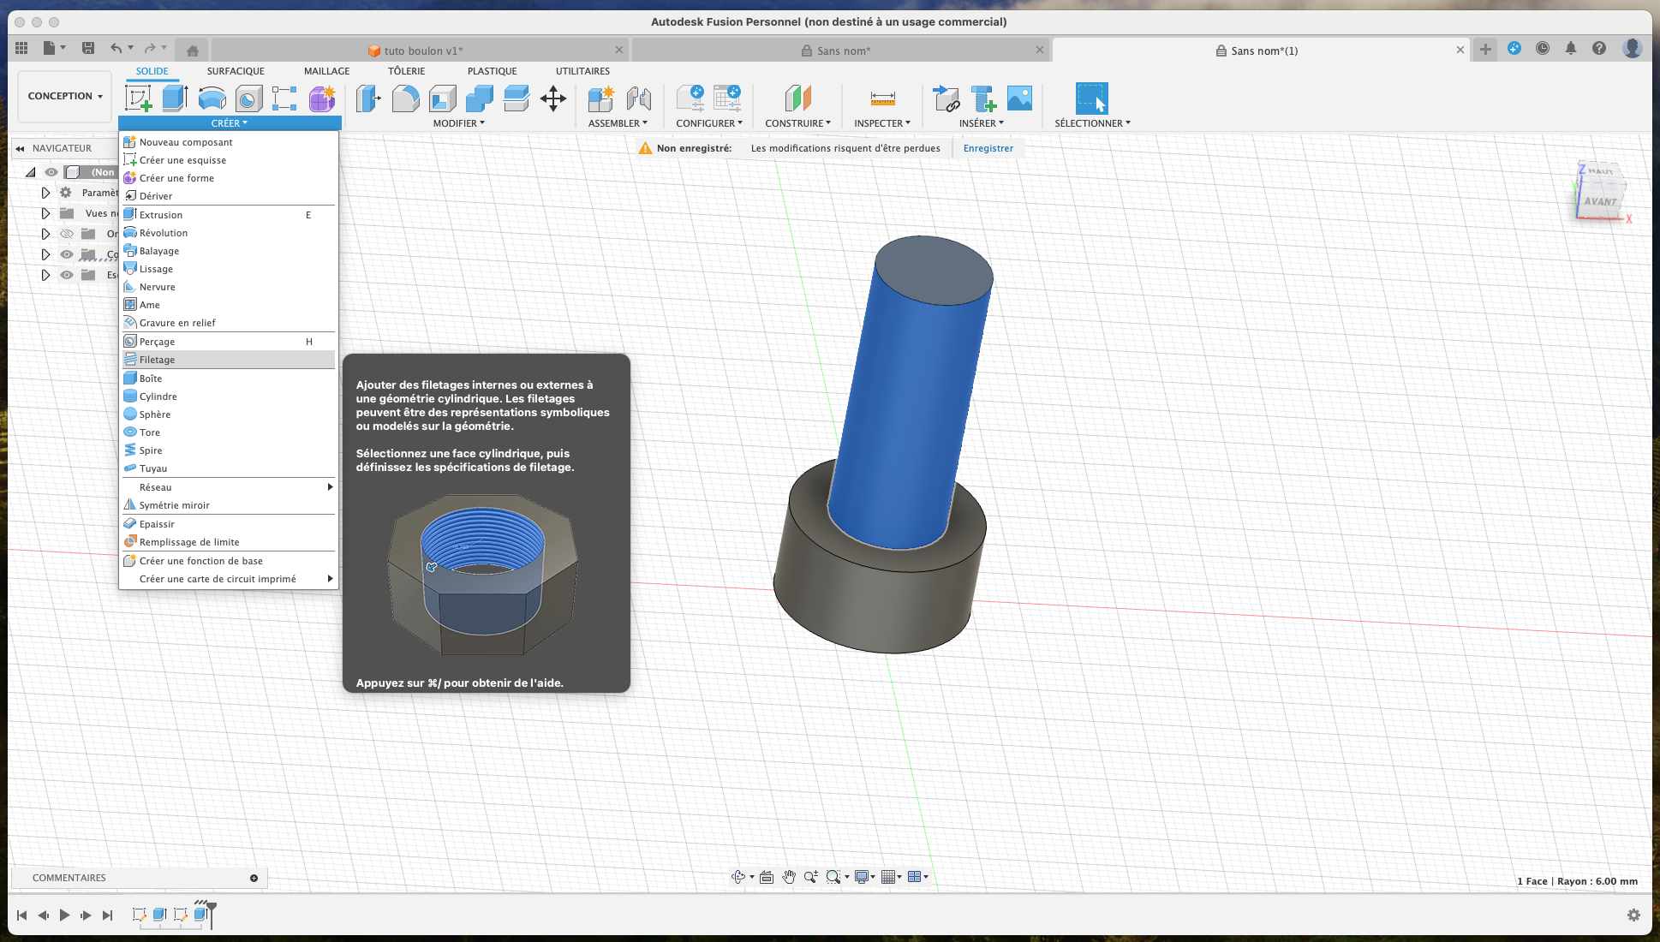Image resolution: width=1660 pixels, height=942 pixels.
Task: Expand the Paramètres du document node
Action: pos(45,193)
